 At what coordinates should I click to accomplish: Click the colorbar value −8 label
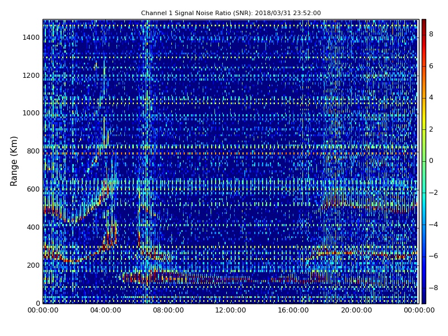[x=433, y=288]
